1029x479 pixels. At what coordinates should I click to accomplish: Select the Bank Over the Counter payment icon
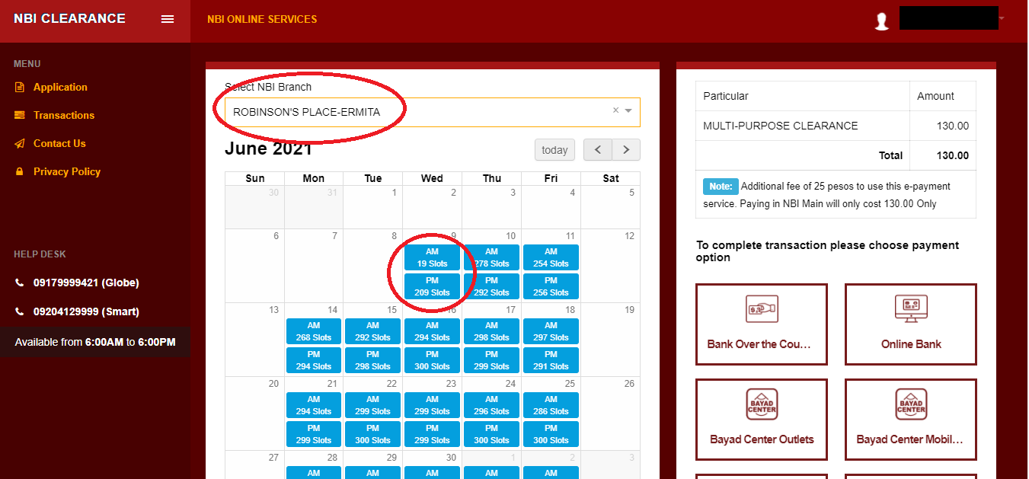[x=761, y=309]
